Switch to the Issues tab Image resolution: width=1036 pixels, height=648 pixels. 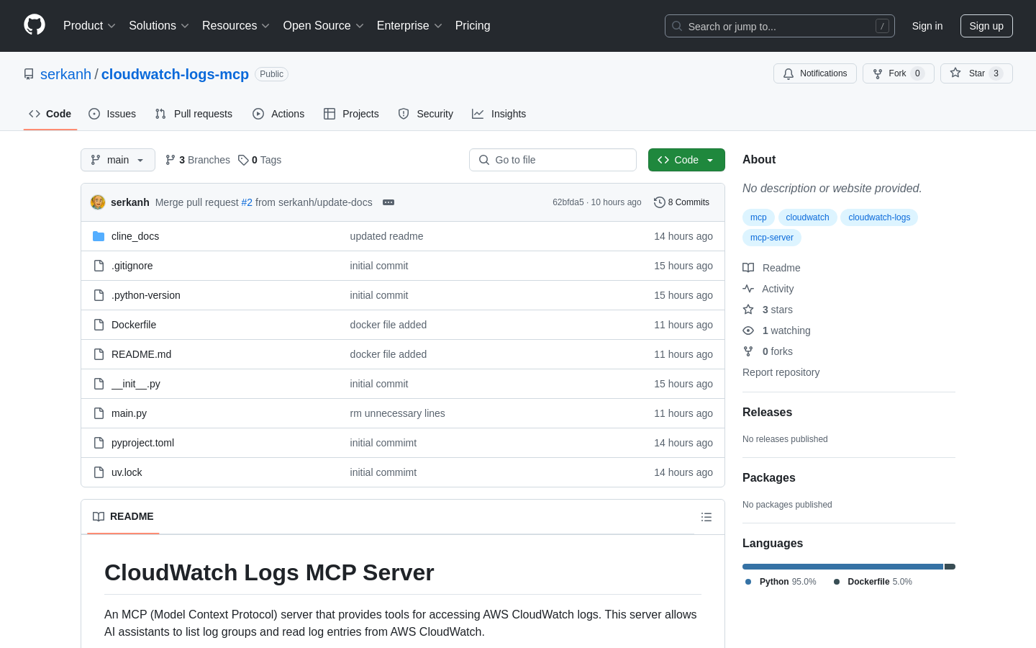tap(112, 114)
